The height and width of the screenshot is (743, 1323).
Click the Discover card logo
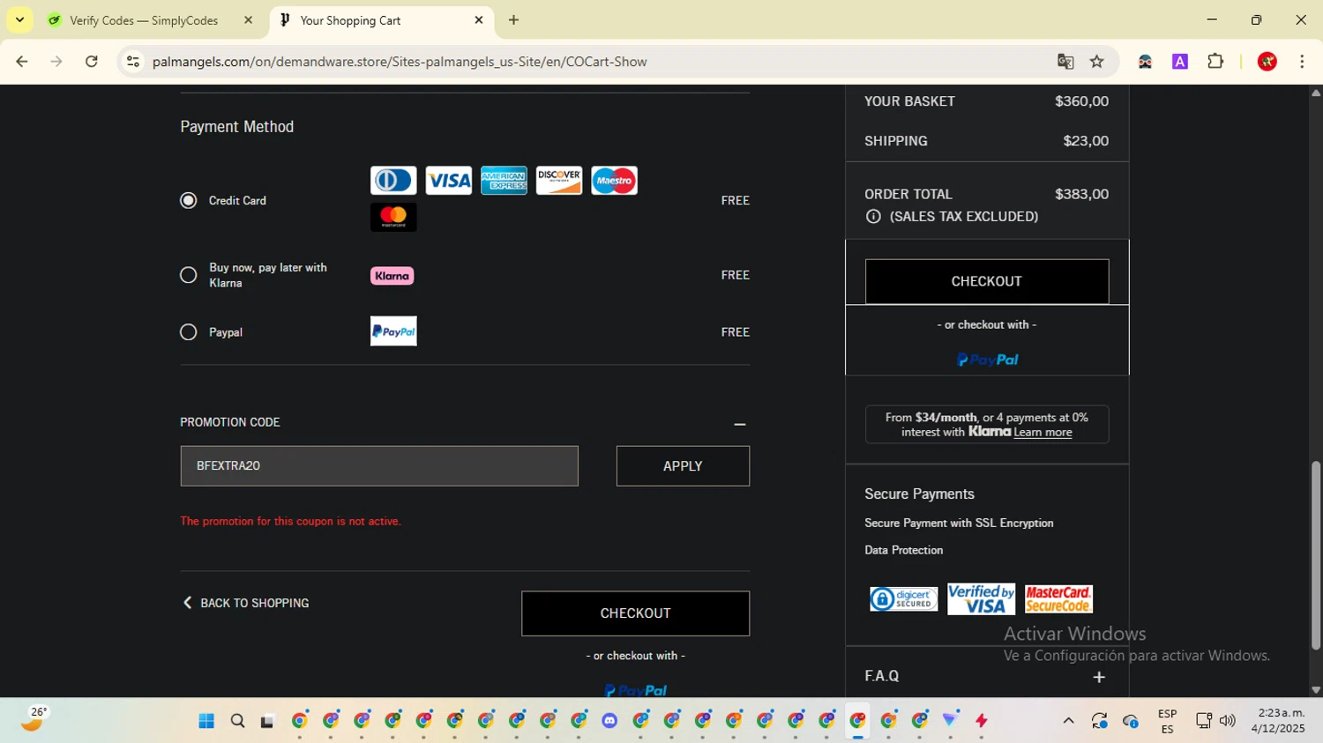559,181
